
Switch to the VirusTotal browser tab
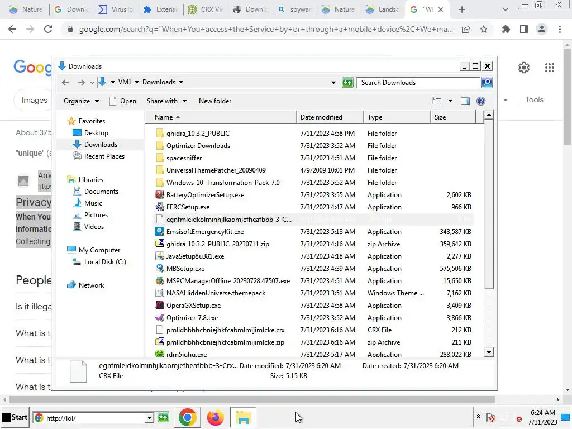(x=116, y=9)
